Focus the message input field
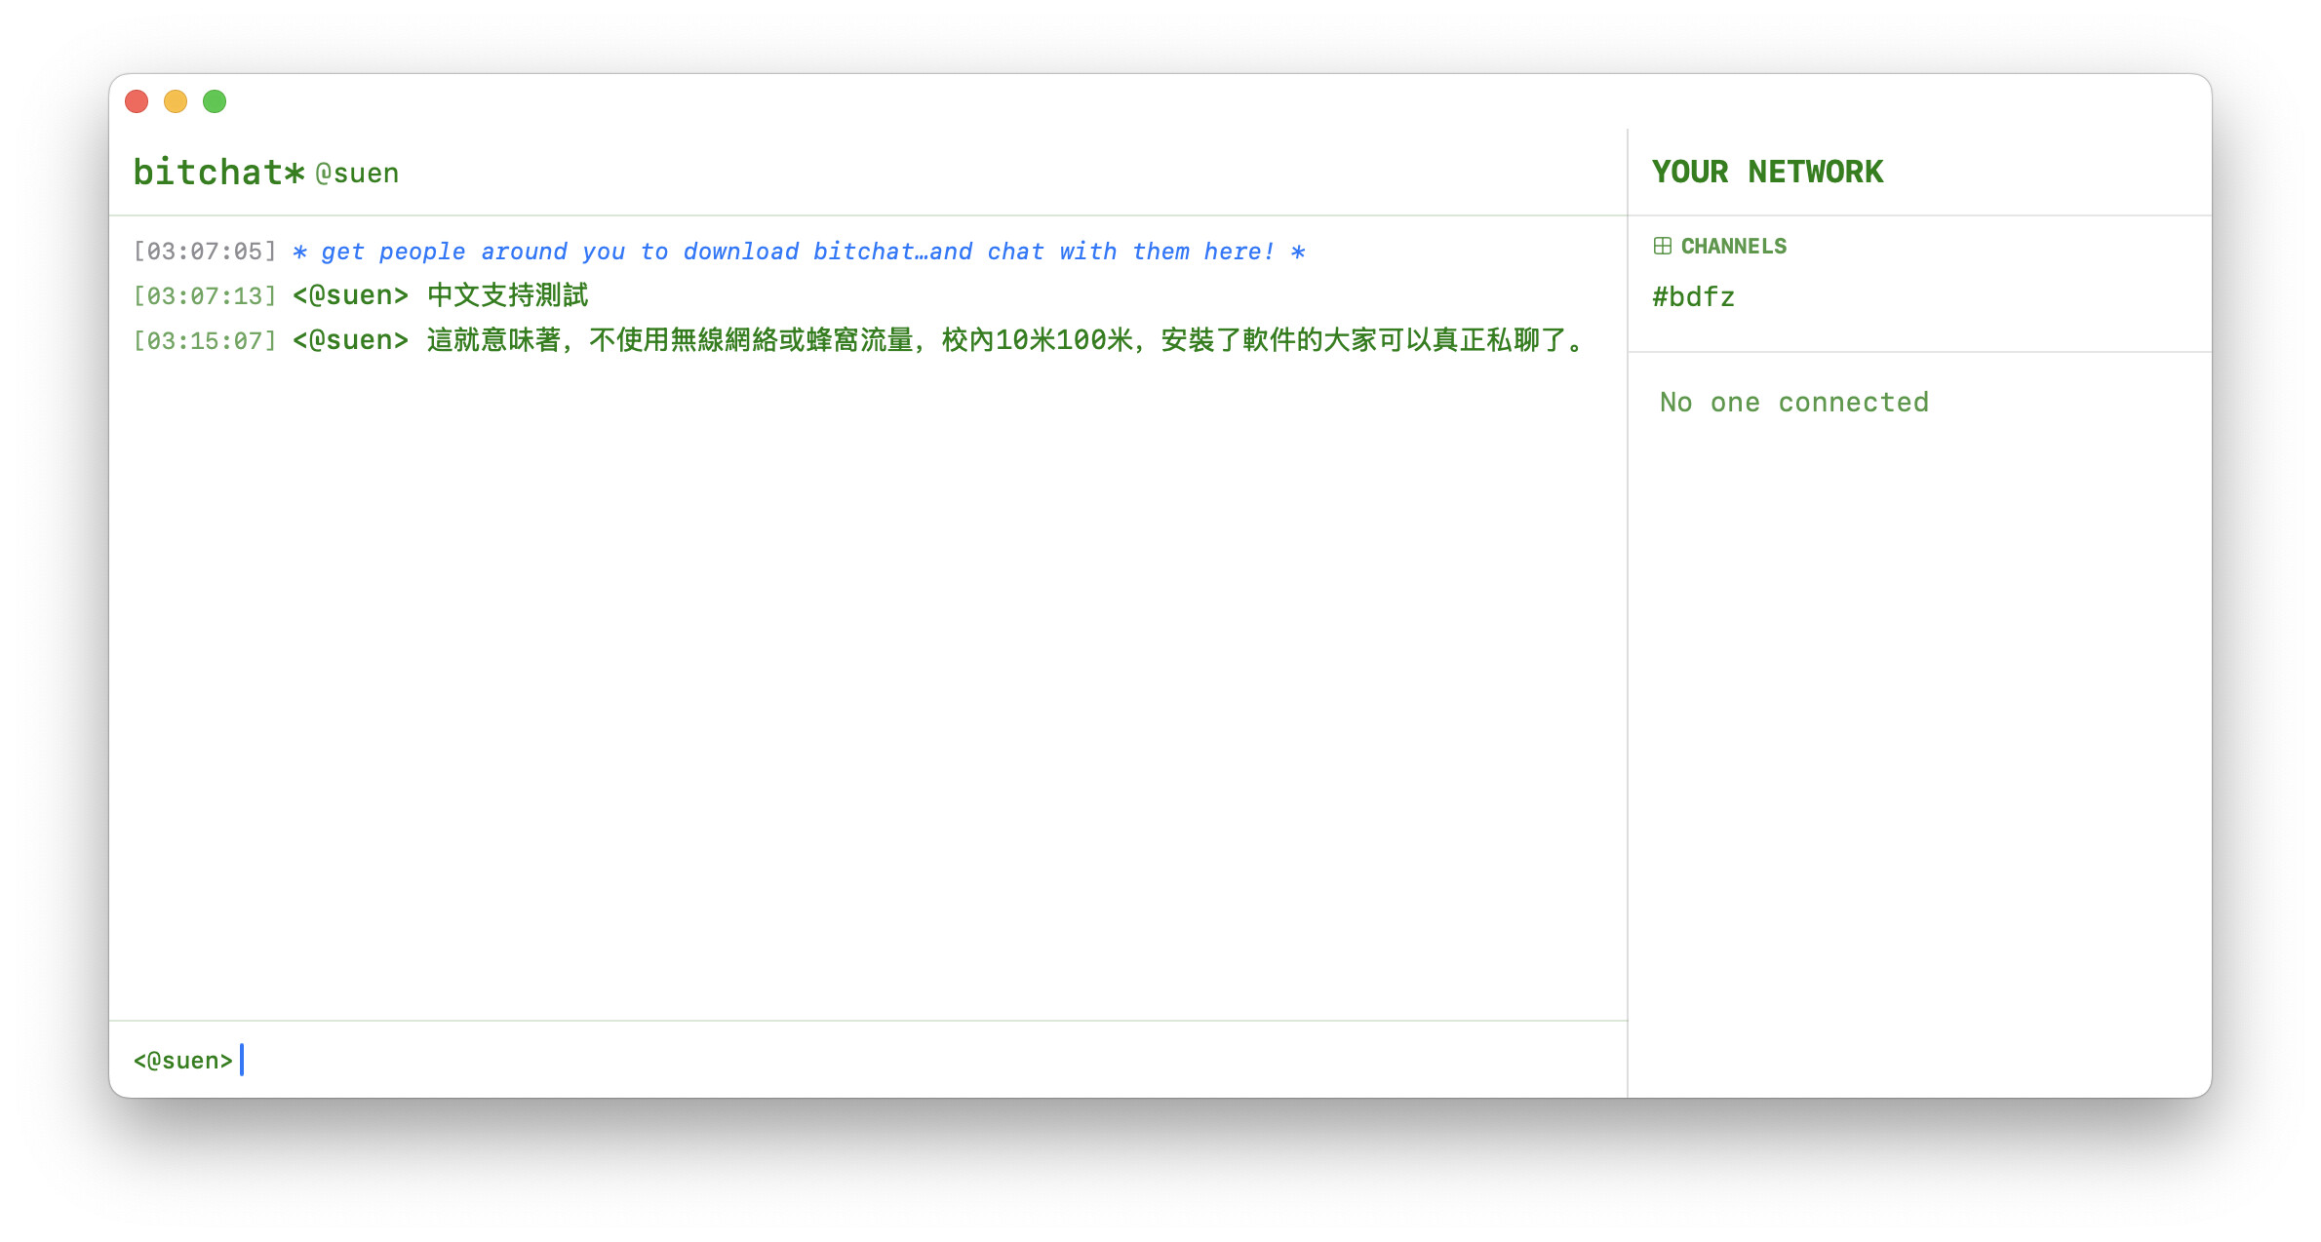The height and width of the screenshot is (1242, 2321). click(x=878, y=1060)
